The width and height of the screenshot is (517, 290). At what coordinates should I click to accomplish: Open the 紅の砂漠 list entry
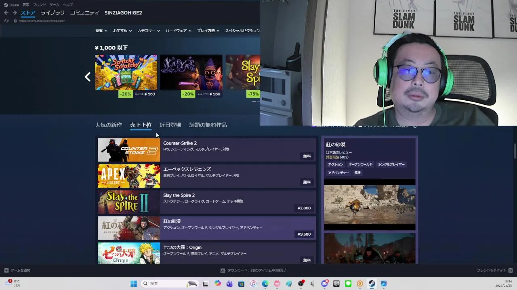point(206,228)
